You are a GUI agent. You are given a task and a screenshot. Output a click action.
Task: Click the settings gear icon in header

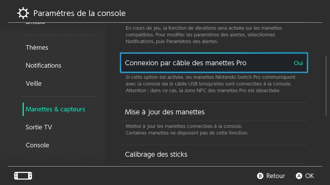tap(23, 13)
